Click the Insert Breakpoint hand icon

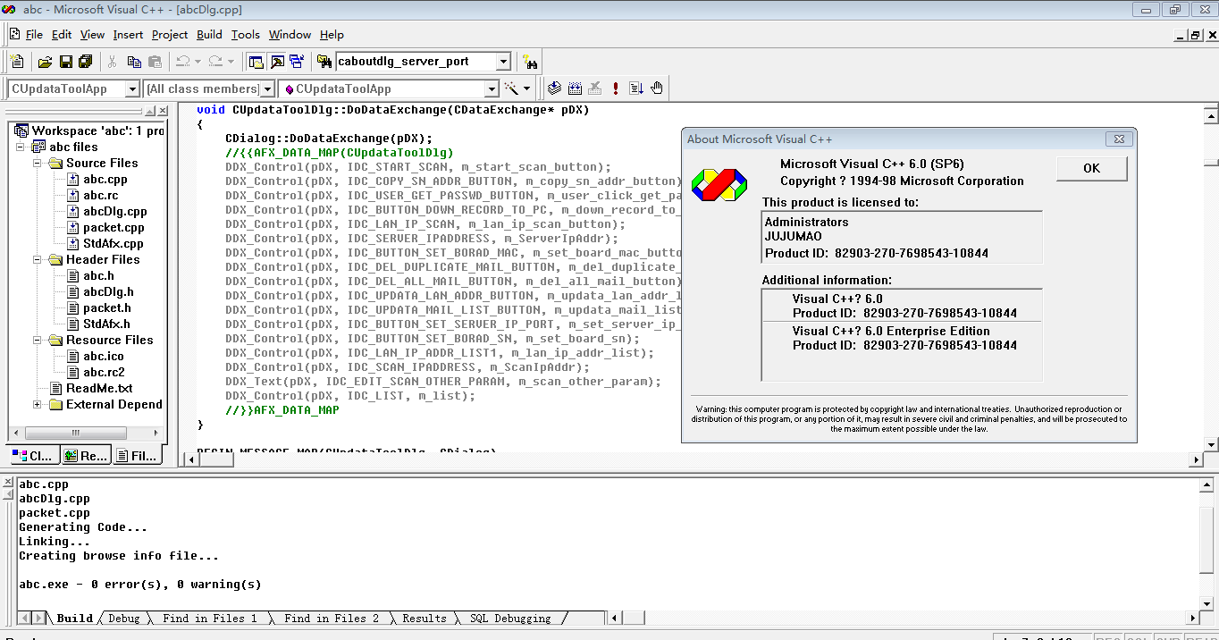657,88
